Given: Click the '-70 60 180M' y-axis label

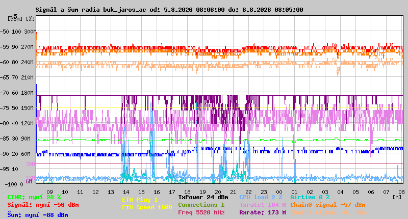Looking at the screenshot, I should (17, 93).
